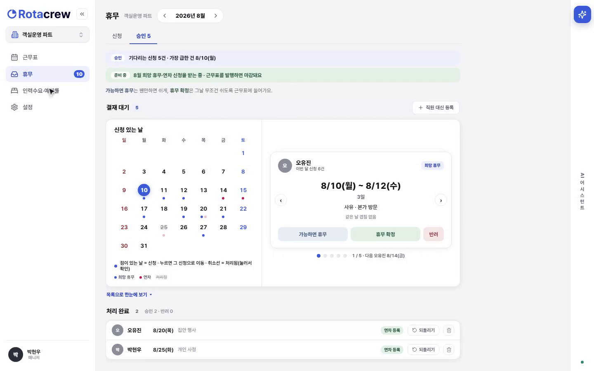Image resolution: width=594 pixels, height=371 pixels.
Task: Open 휴무 in the sidebar
Action: [x=48, y=74]
